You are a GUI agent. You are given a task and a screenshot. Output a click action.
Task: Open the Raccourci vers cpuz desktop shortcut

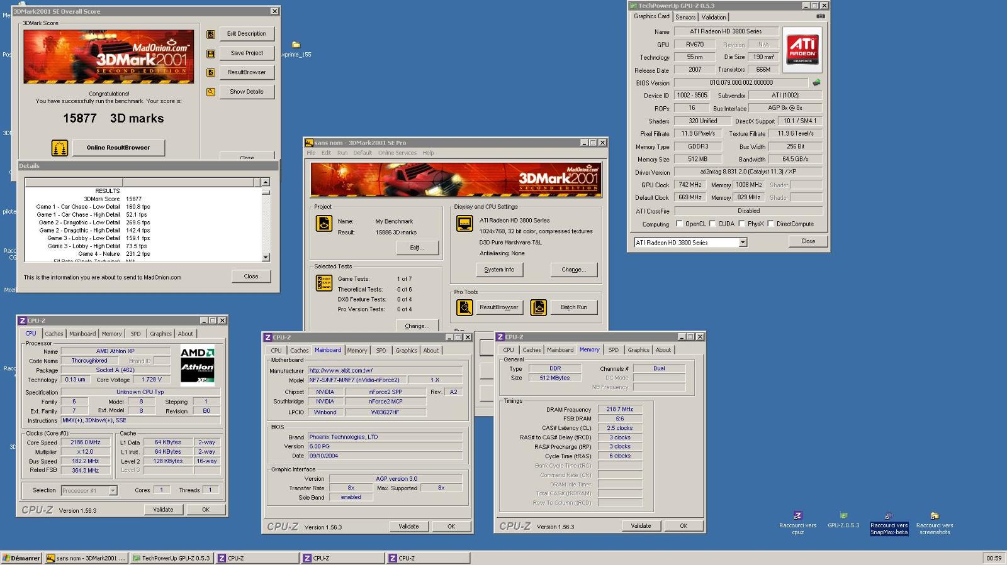[x=797, y=523]
